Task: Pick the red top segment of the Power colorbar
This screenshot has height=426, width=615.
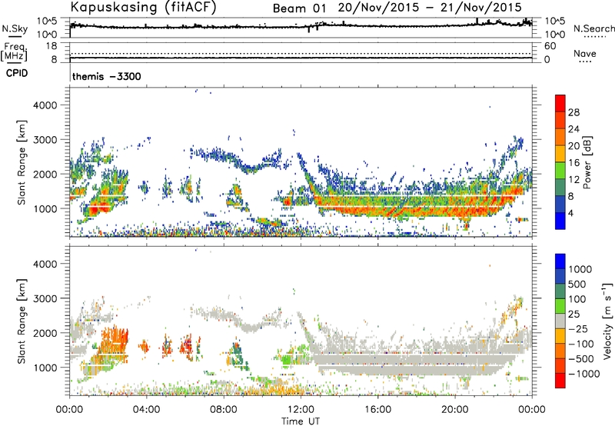Action: point(560,103)
